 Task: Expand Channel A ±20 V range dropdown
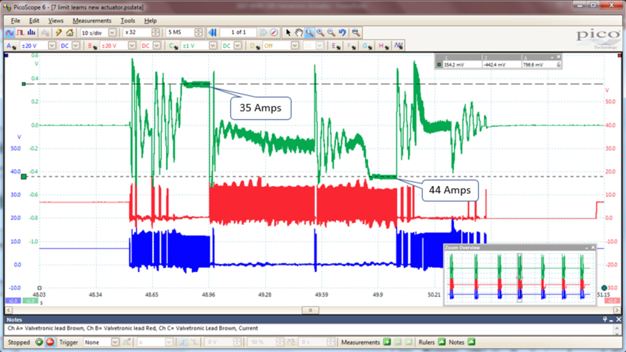51,46
